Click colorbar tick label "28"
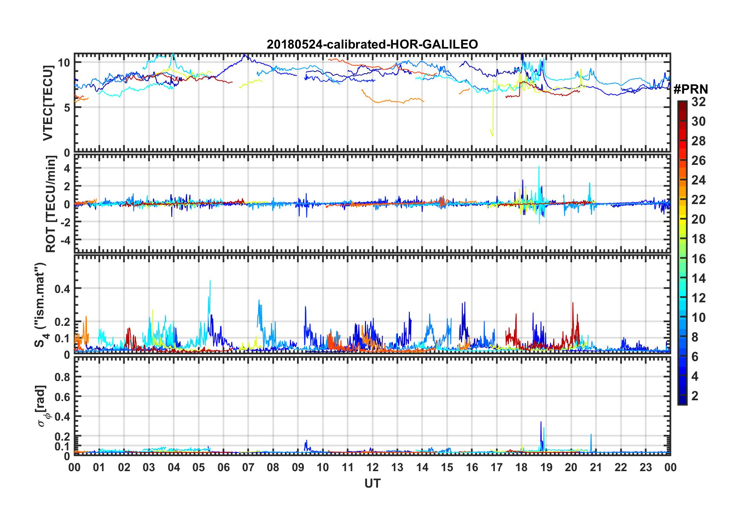Image resolution: width=745 pixels, height=506 pixels. tap(698, 141)
